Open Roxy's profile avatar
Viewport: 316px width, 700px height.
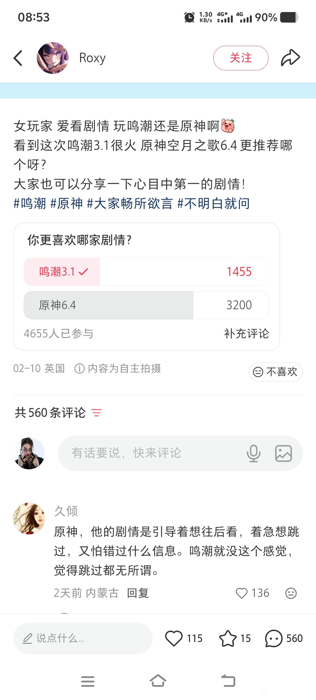[x=53, y=58]
